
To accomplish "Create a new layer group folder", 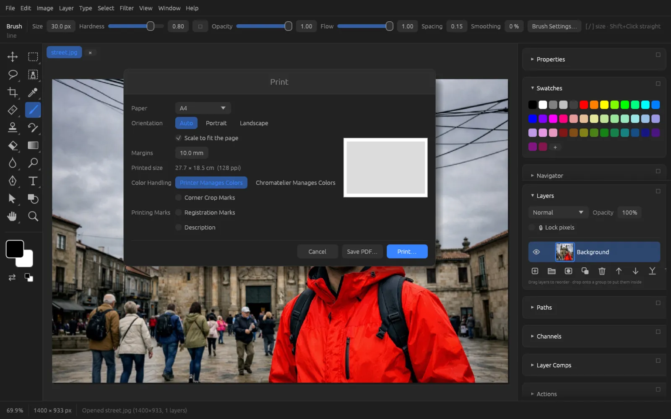I will click(551, 271).
